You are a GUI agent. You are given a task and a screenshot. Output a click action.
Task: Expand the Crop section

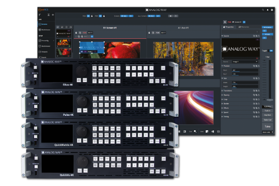(x=222, y=99)
